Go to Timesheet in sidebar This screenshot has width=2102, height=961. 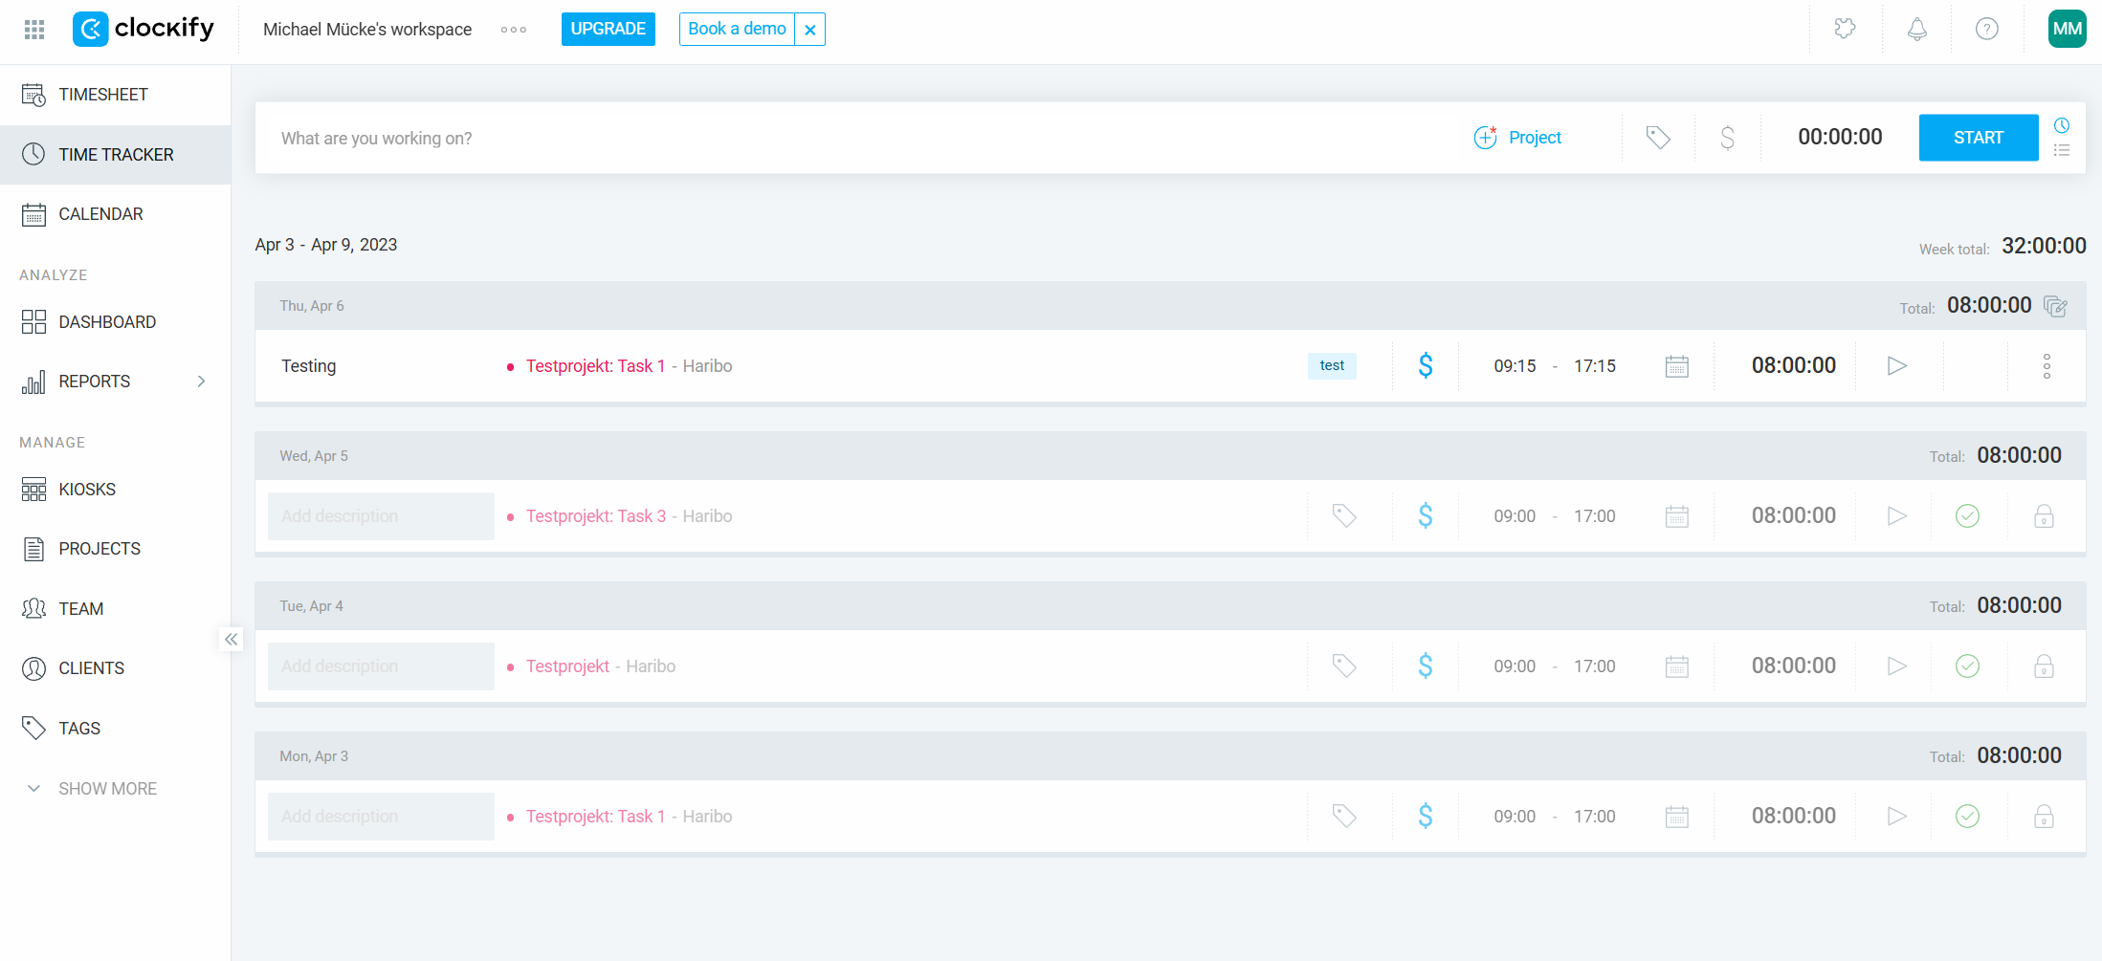click(115, 95)
